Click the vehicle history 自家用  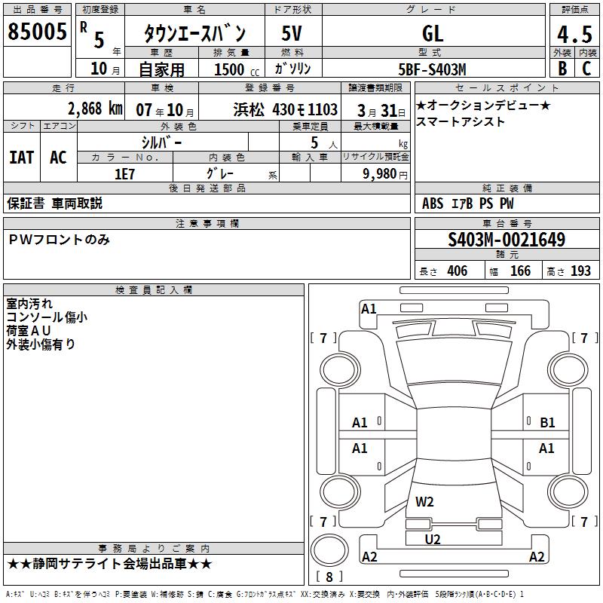[161, 69]
